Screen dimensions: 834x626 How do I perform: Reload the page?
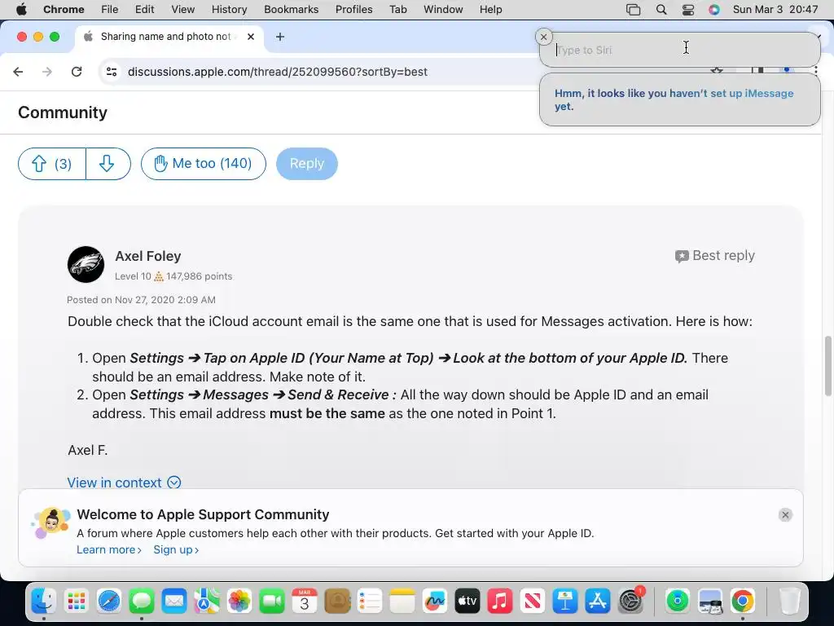point(77,72)
